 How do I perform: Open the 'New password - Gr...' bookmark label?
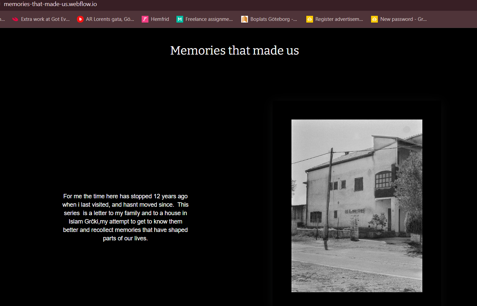(x=403, y=19)
